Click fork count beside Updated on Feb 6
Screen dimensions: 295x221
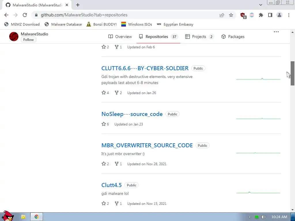[x=118, y=47]
